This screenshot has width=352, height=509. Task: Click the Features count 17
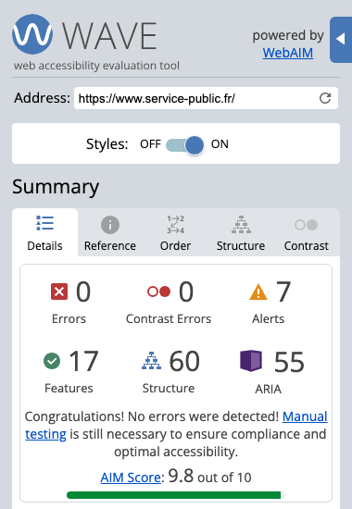[x=83, y=361]
